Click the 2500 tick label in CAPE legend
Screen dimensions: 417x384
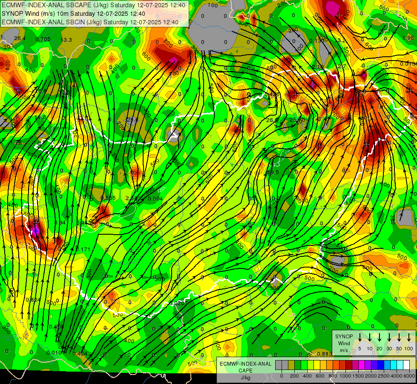point(383,376)
